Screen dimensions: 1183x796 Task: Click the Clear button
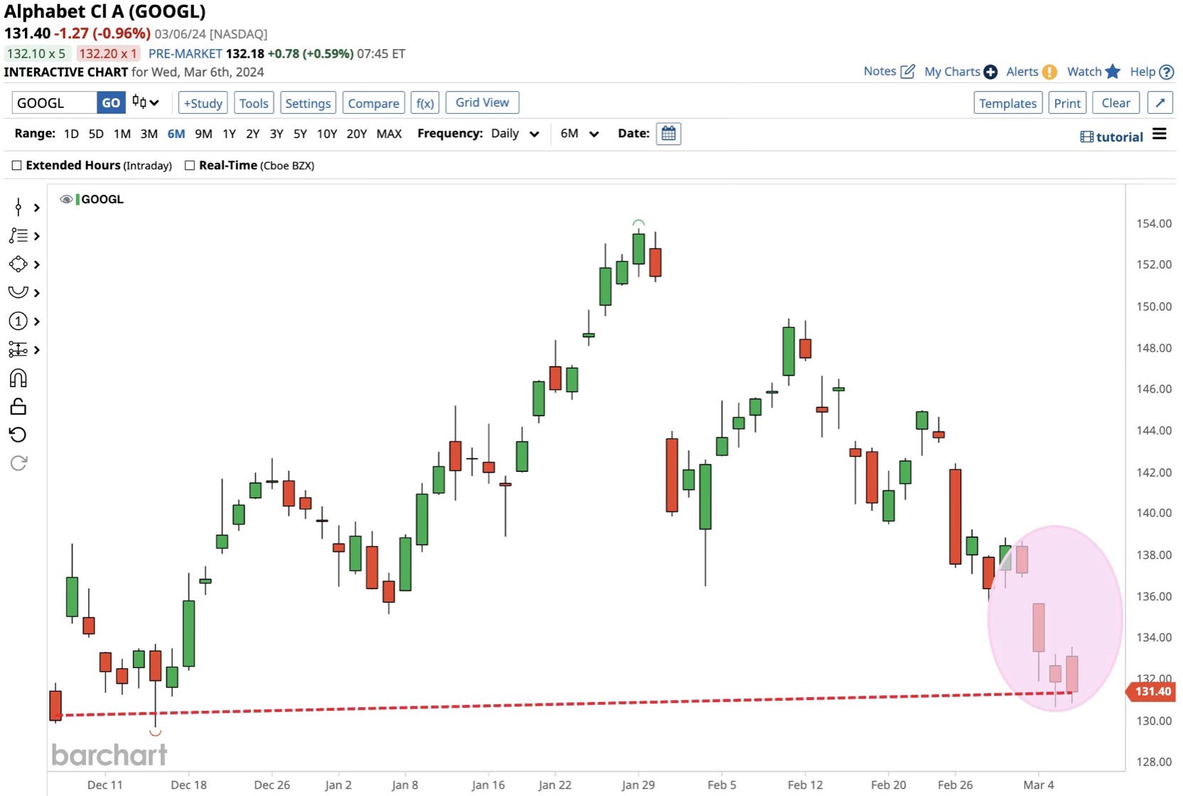point(1115,103)
